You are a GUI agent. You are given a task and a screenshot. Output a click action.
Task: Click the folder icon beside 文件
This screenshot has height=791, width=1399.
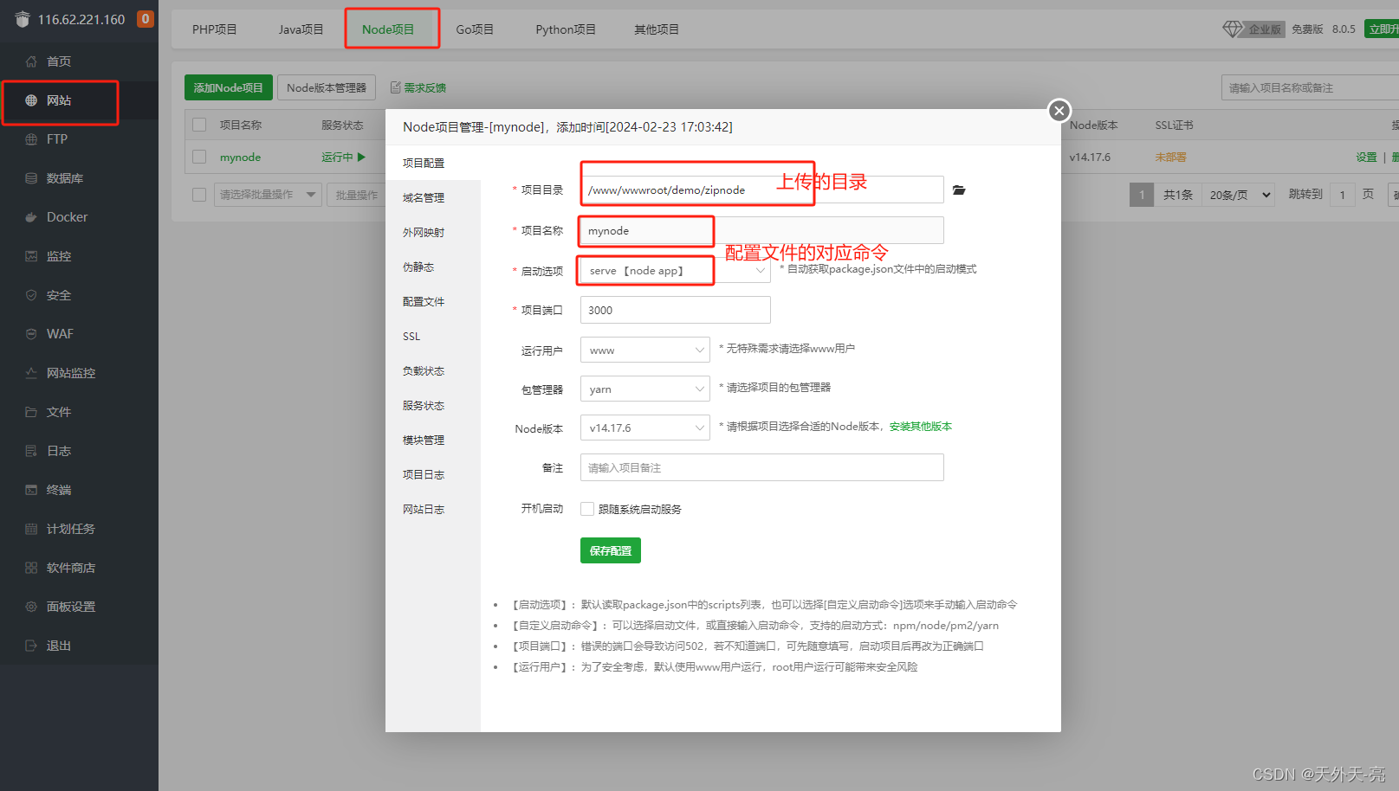[x=31, y=412]
